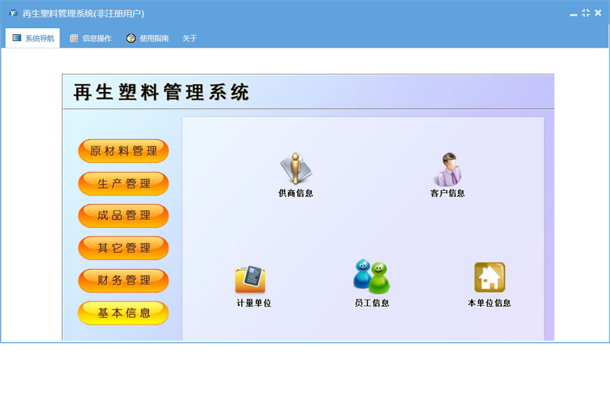Viewport: 610px width, 404px height.
Task: Minimize the application window
Action: [x=573, y=14]
